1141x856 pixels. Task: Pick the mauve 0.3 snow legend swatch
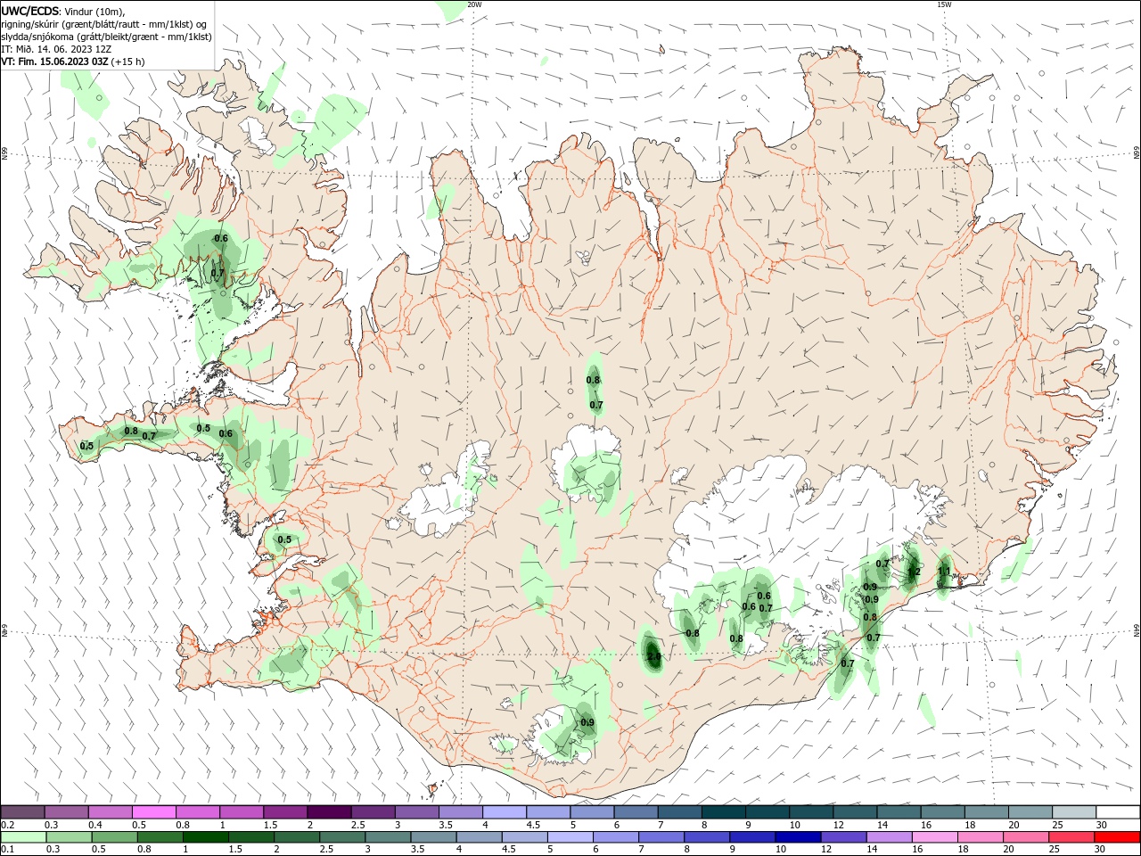tap(66, 812)
